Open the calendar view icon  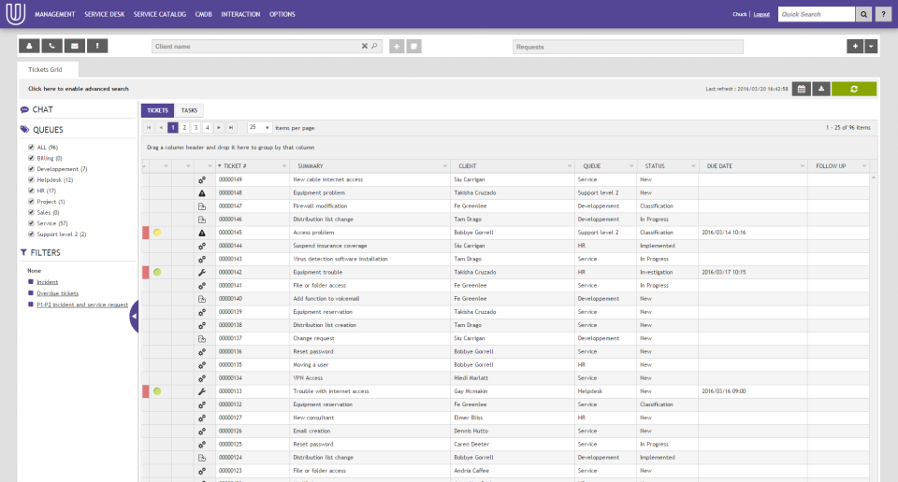point(802,89)
